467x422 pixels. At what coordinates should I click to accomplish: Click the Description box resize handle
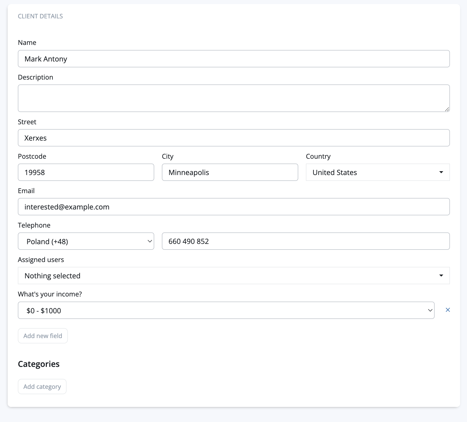(x=447, y=109)
